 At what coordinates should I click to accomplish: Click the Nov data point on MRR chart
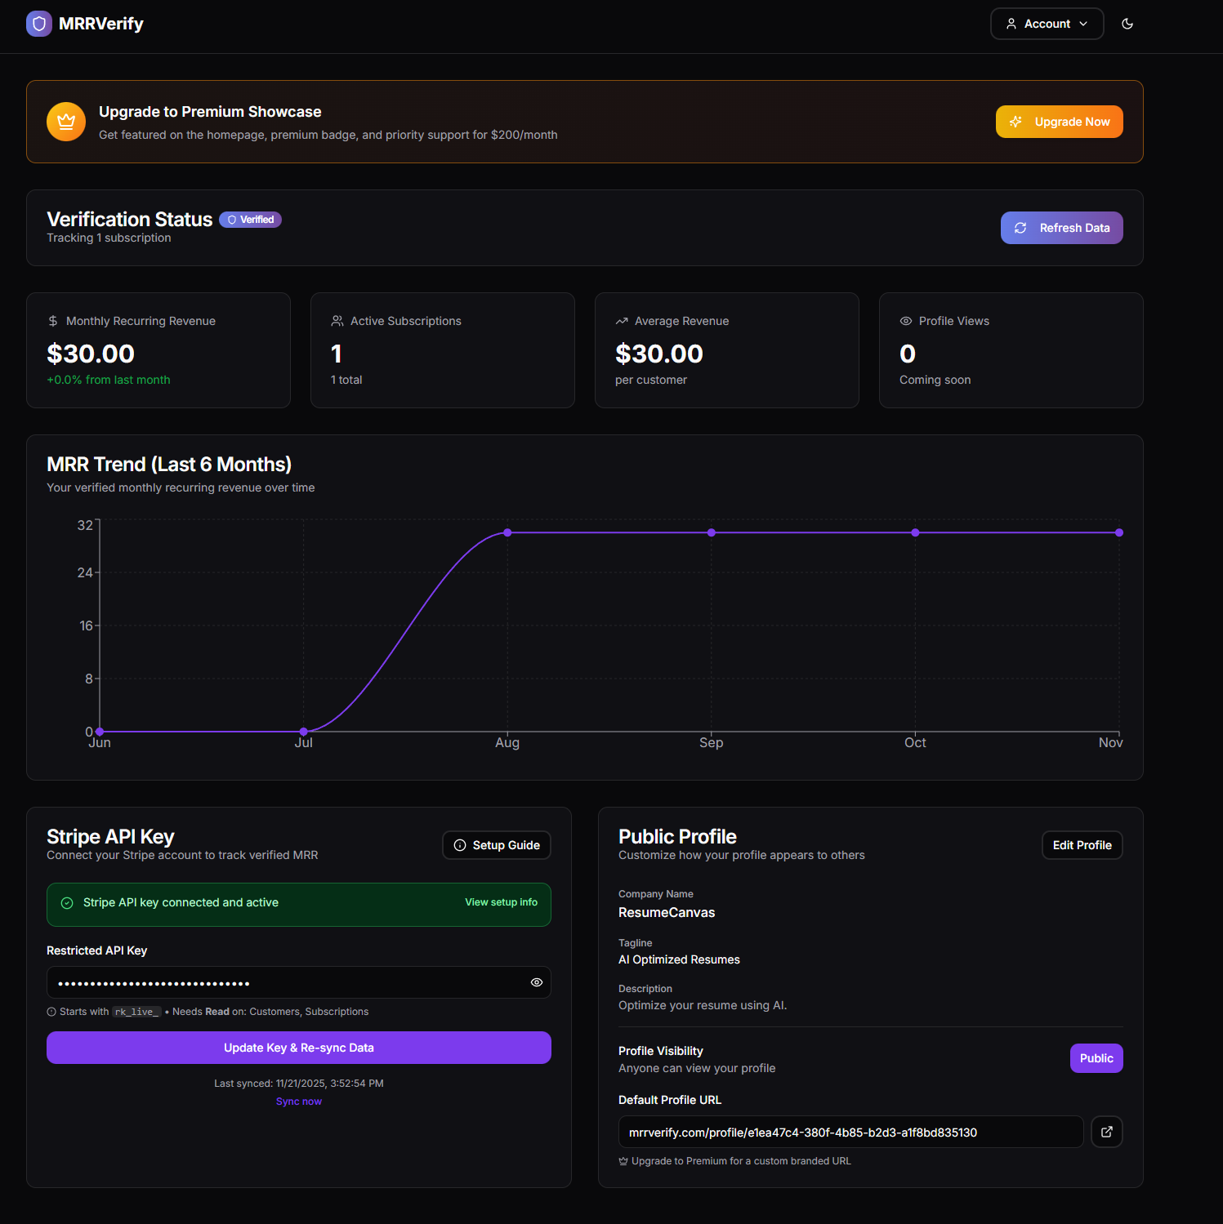[1118, 532]
